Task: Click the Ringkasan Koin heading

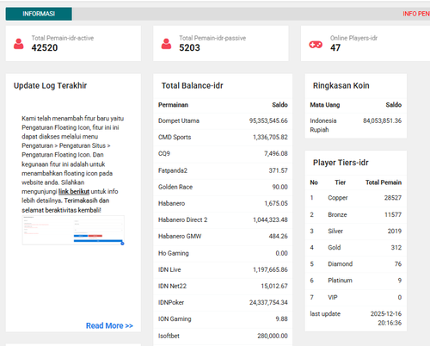Action: [x=341, y=85]
